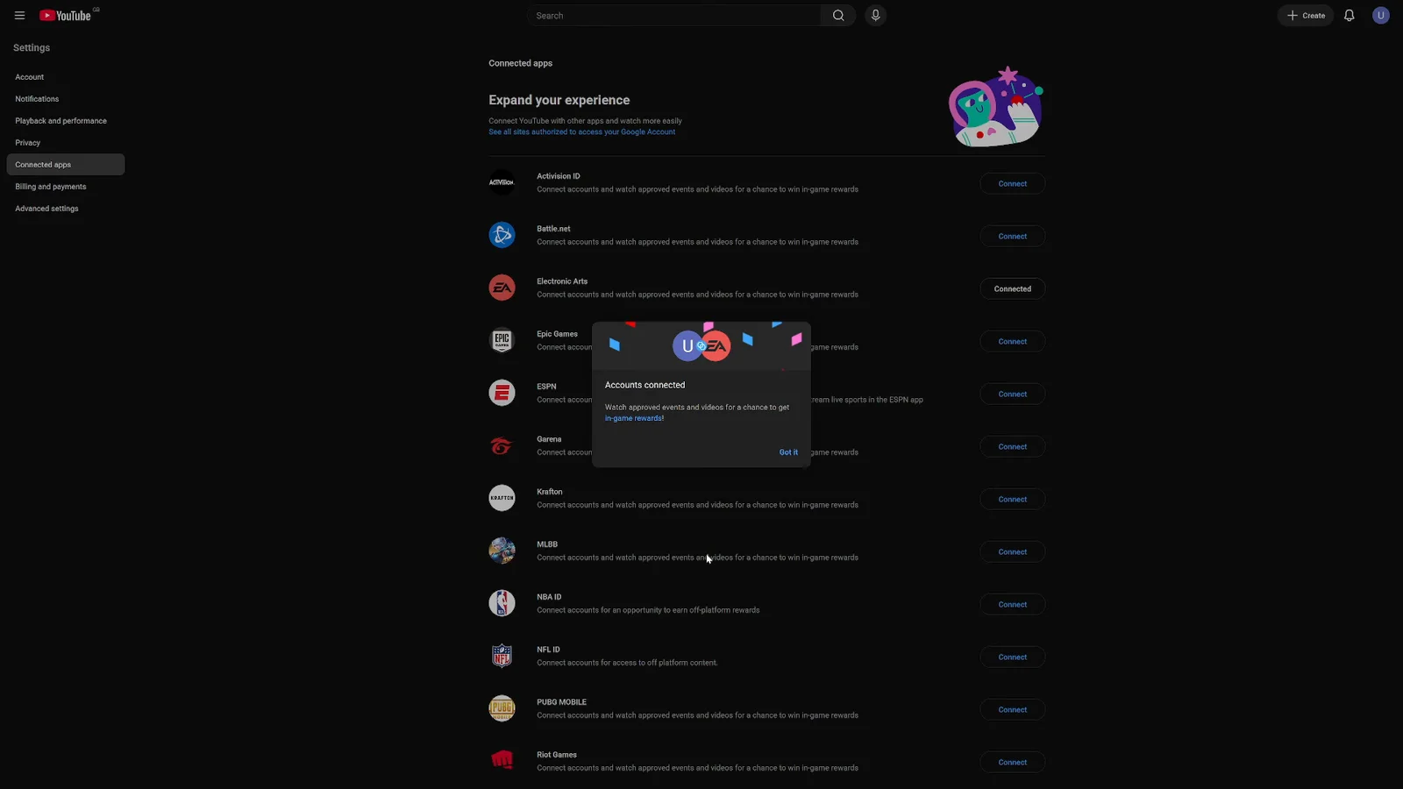Click the Electronic Arts logo in list

[x=502, y=288]
